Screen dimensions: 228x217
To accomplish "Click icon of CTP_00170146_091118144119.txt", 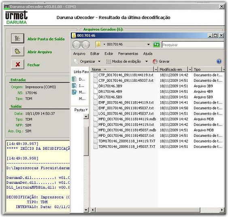I will tap(96, 75).
